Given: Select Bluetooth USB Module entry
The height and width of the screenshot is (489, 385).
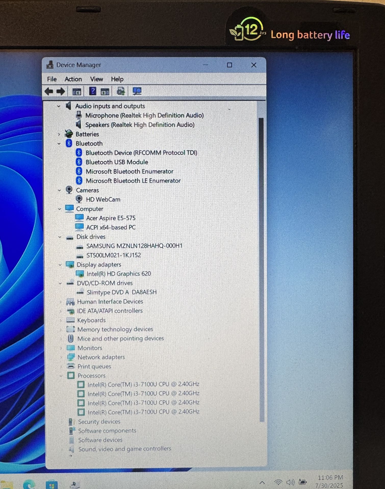Looking at the screenshot, I should pos(117,162).
